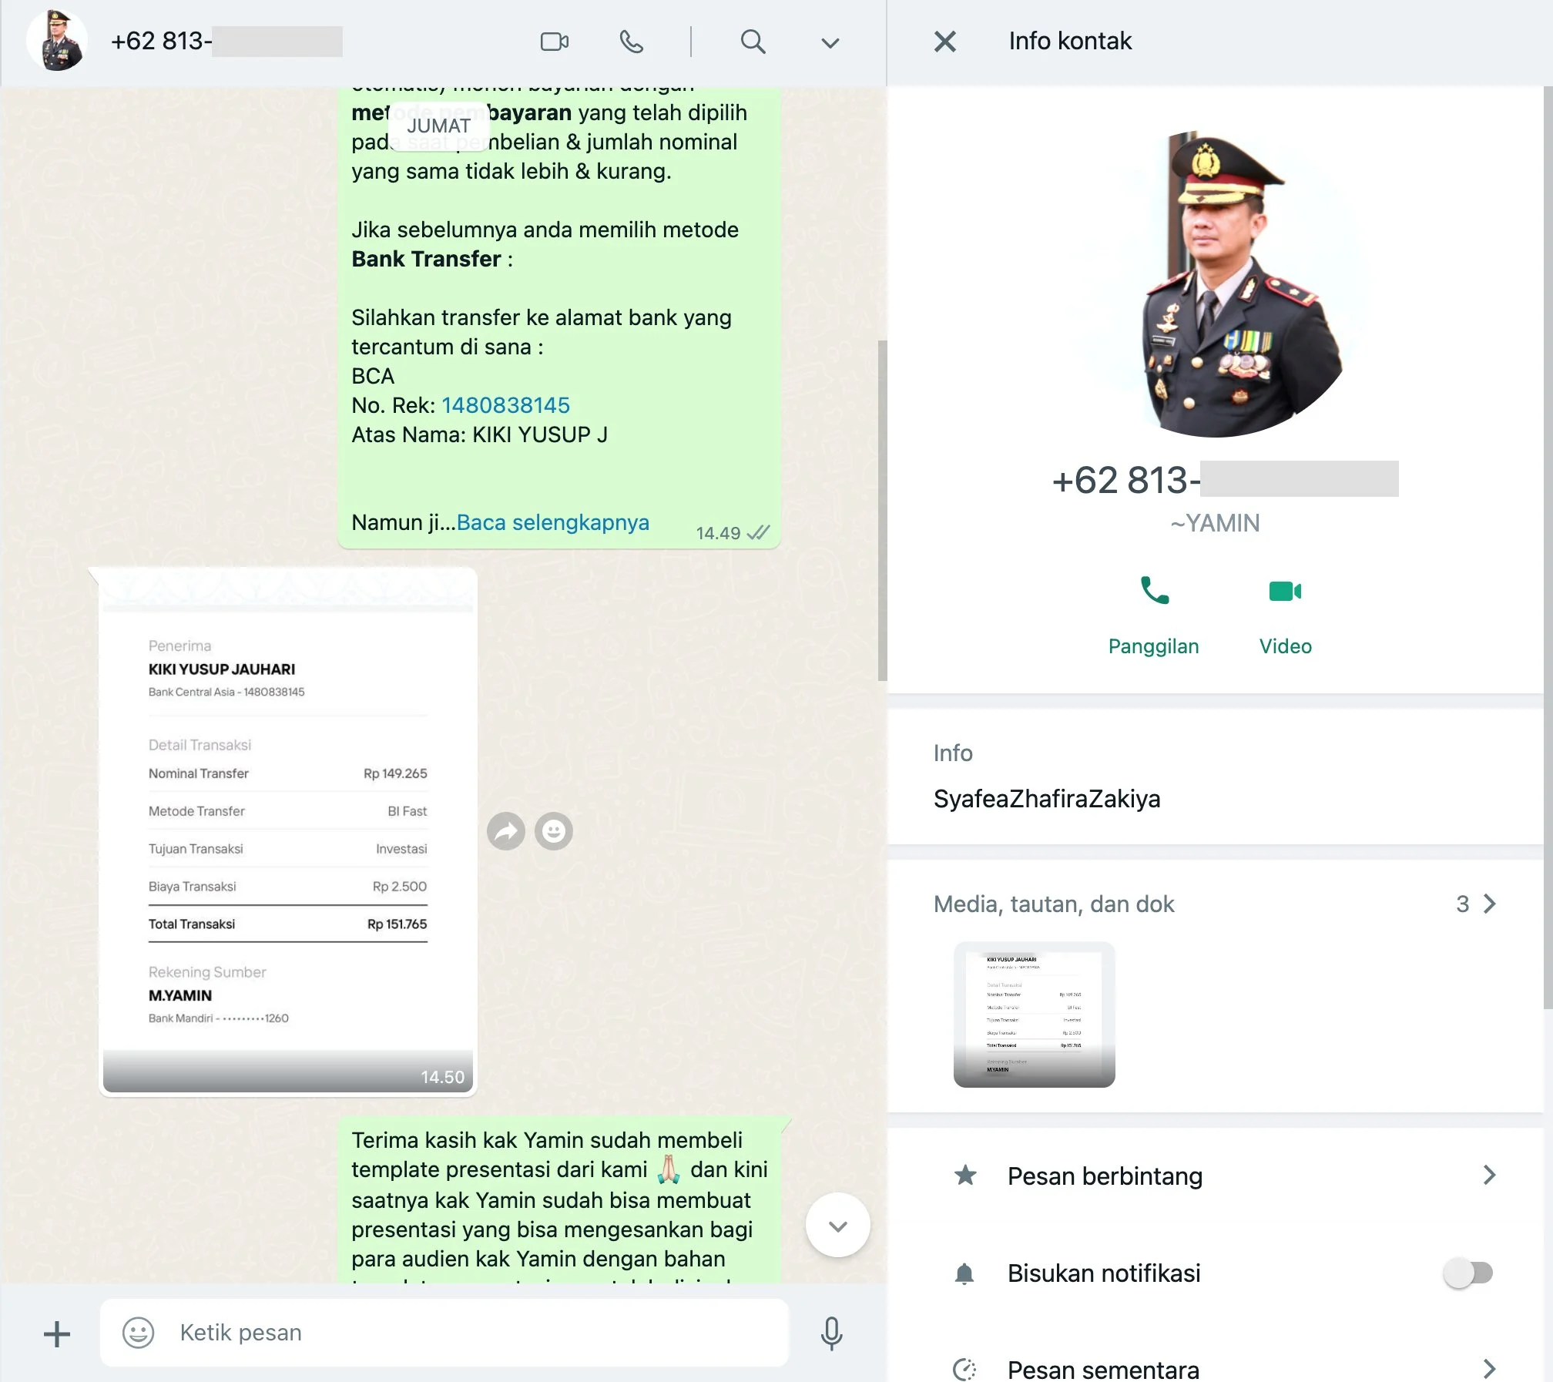Start a voice call from chat header

pos(631,42)
